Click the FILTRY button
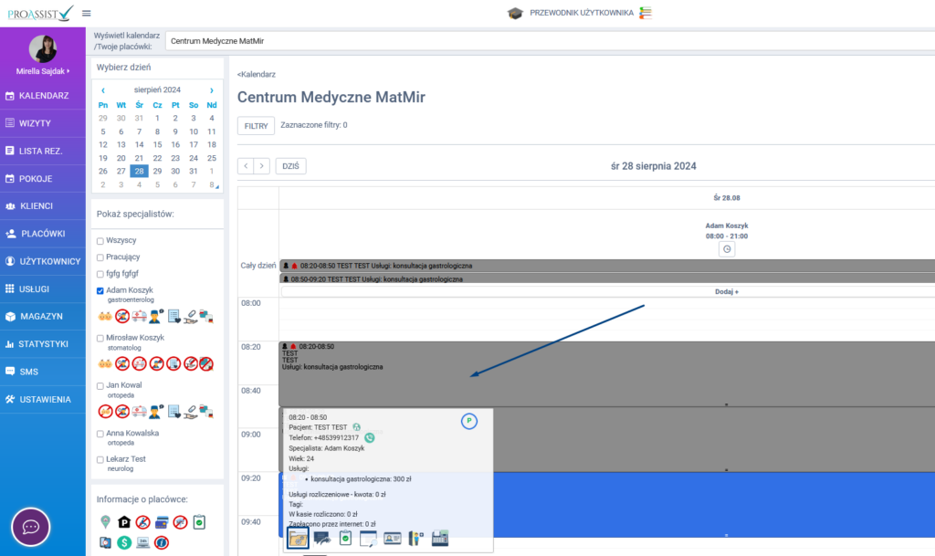Viewport: 935px width, 556px height. 256,126
